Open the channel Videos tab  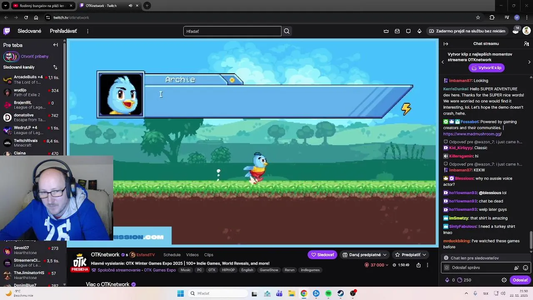pyautogui.click(x=192, y=255)
